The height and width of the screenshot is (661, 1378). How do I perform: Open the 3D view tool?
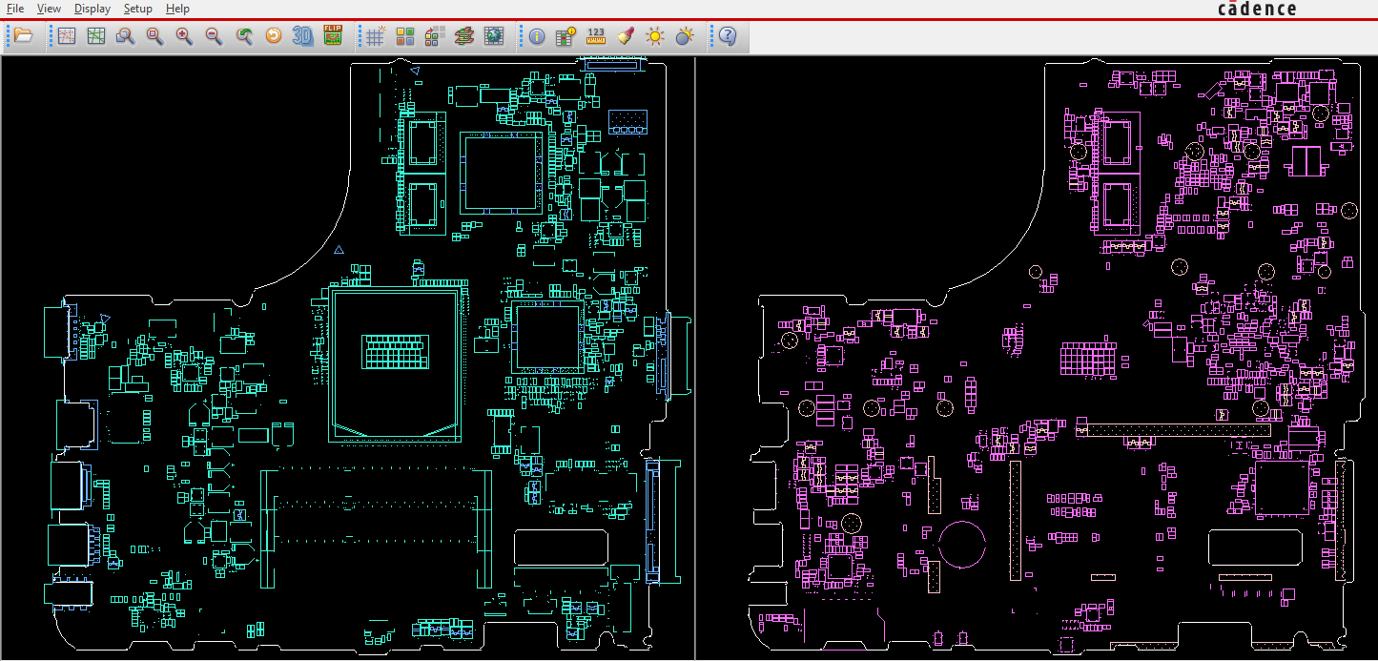(303, 36)
